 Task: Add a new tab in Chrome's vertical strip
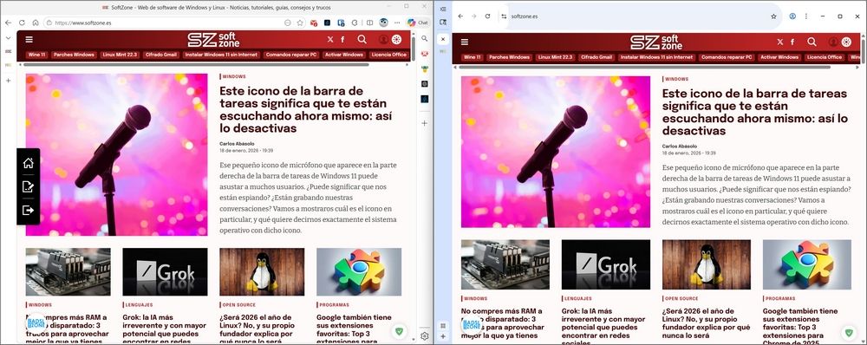(x=443, y=336)
